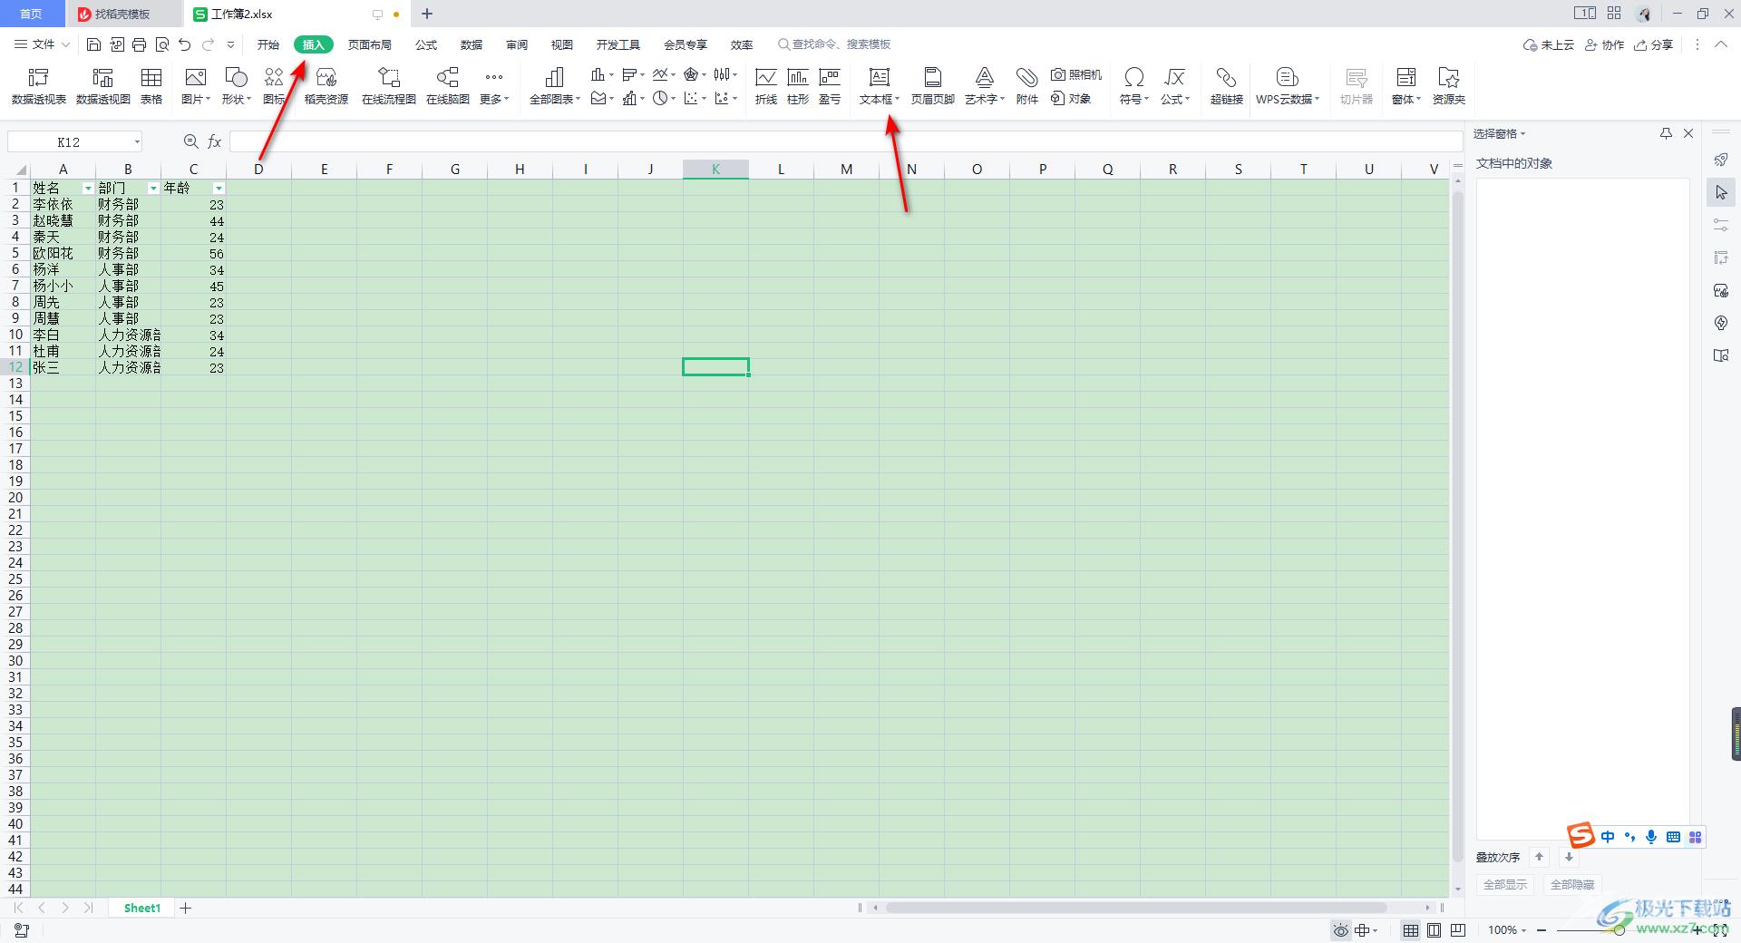Open the 文件 File menu
The height and width of the screenshot is (943, 1741).
pyautogui.click(x=42, y=44)
